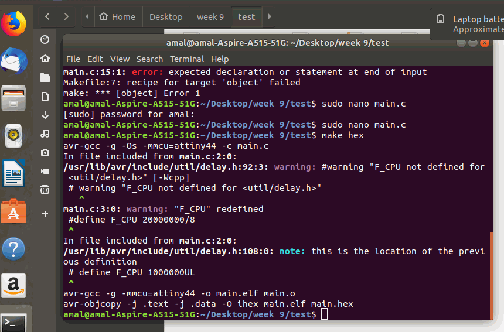Close the terminal window
The height and width of the screenshot is (332, 504).
coord(485,43)
